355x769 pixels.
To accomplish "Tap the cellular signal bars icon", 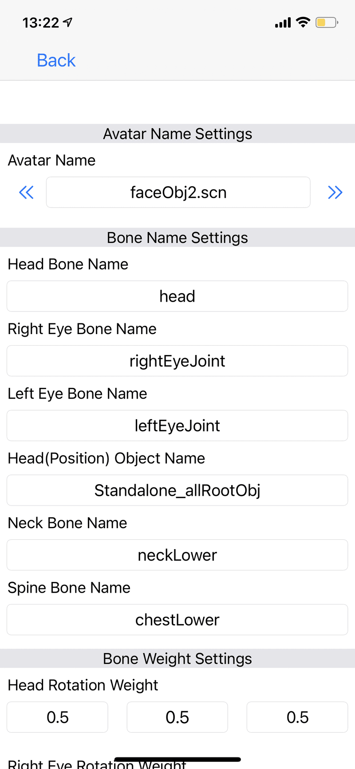I will [283, 23].
